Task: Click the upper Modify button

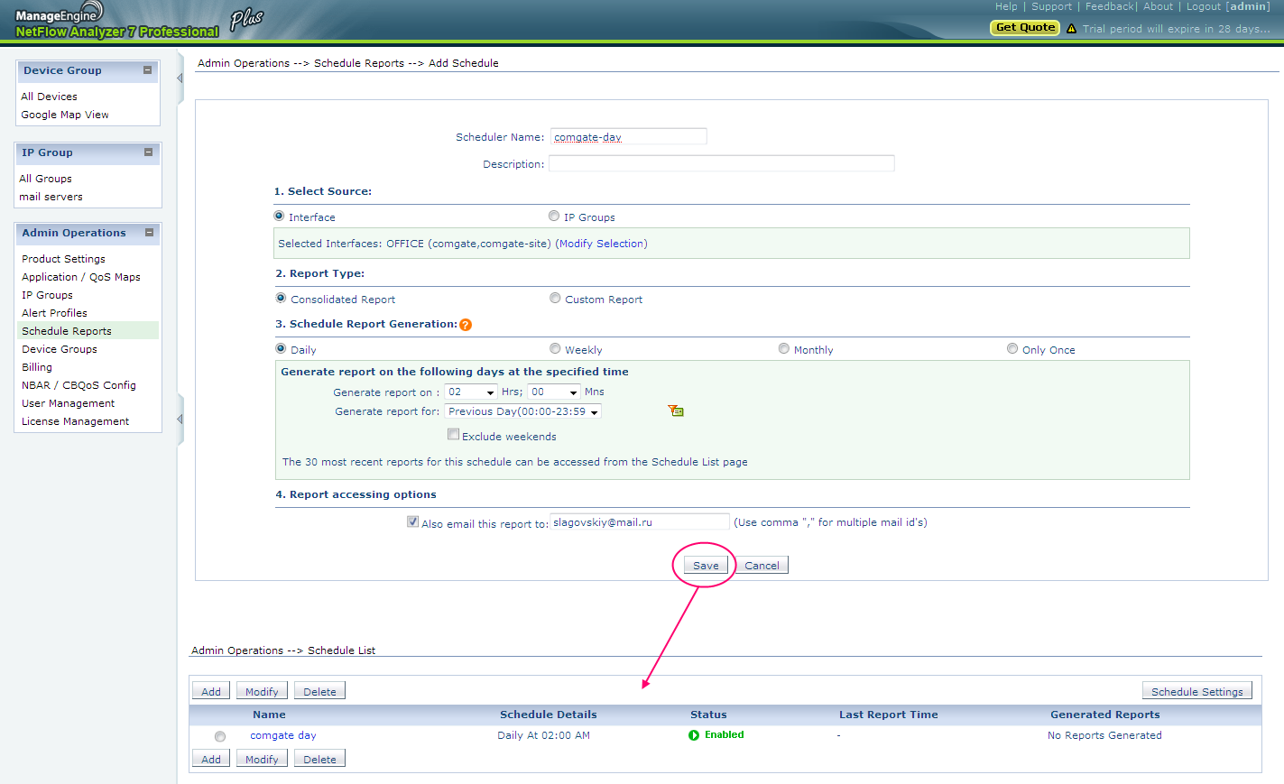Action: pos(262,691)
